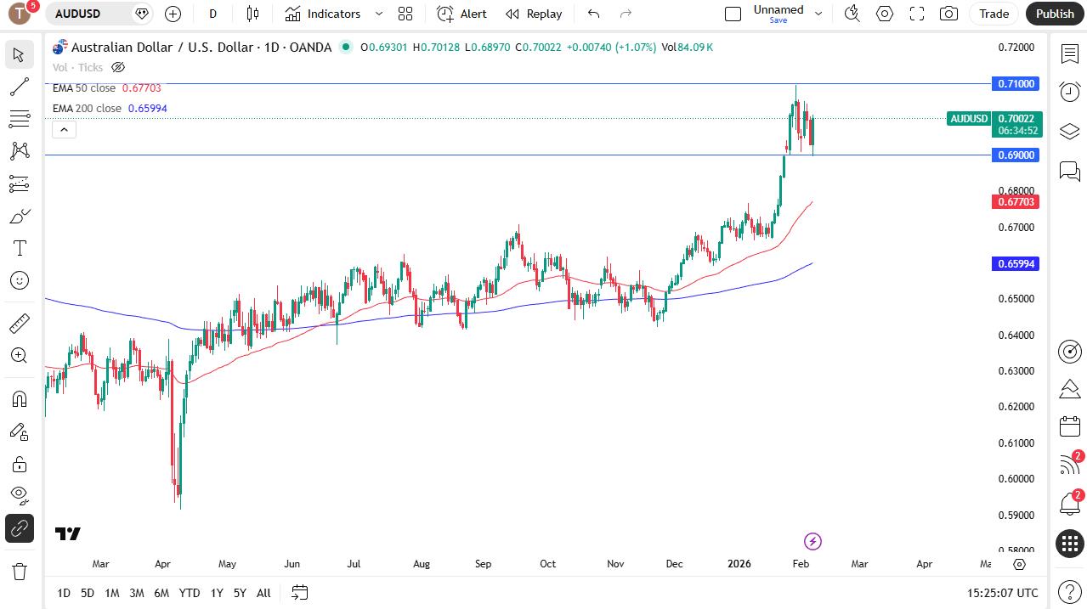Viewport: 1087px width, 609px height.
Task: Click the UTC clock in bottom bar
Action: (1004, 592)
